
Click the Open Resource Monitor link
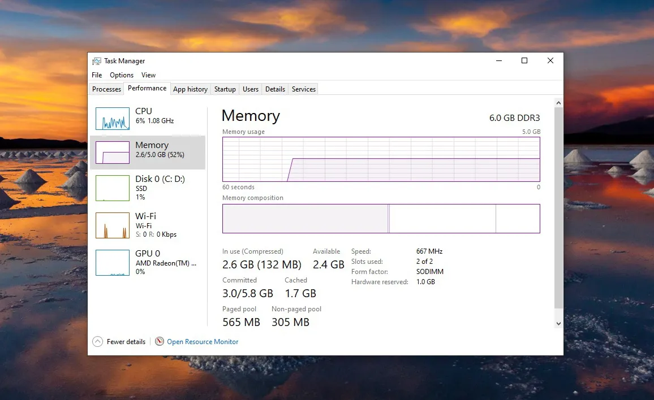pyautogui.click(x=203, y=342)
